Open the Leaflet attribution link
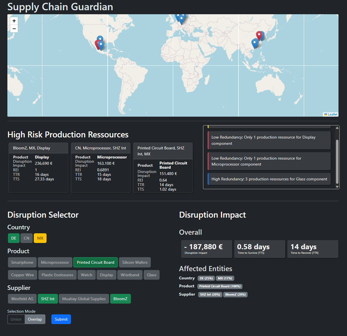Viewport: 347px width, 336px height. coord(332,114)
